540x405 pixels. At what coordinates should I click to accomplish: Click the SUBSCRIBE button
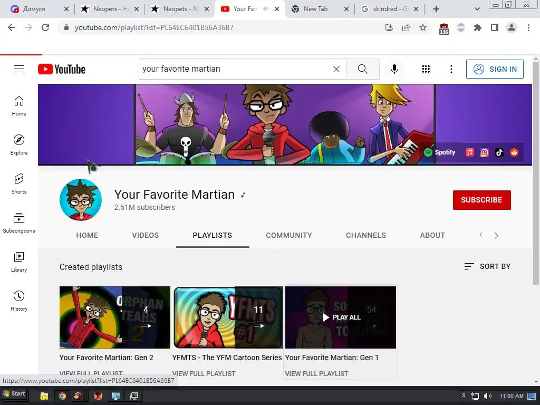(x=482, y=200)
